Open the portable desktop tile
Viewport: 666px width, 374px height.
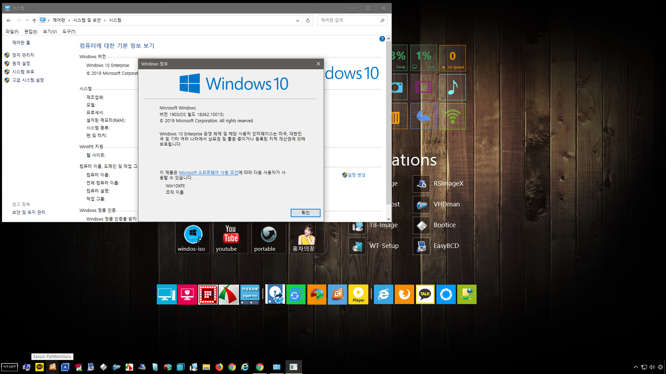click(x=268, y=238)
